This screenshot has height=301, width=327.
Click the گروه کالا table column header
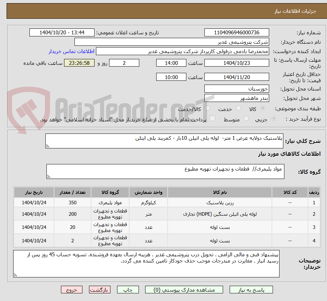[110, 192]
